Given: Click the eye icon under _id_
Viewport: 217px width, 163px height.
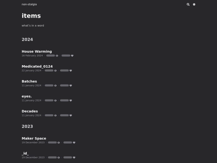Looking at the screenshot, I should (59, 157).
